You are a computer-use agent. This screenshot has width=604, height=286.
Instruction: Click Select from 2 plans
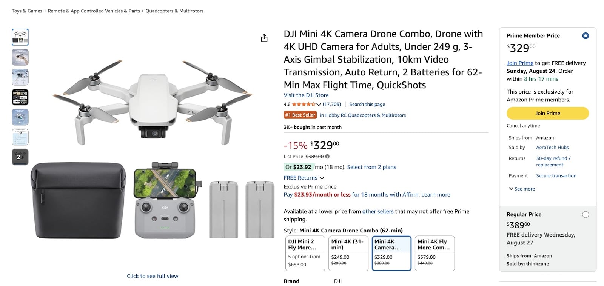pyautogui.click(x=371, y=167)
